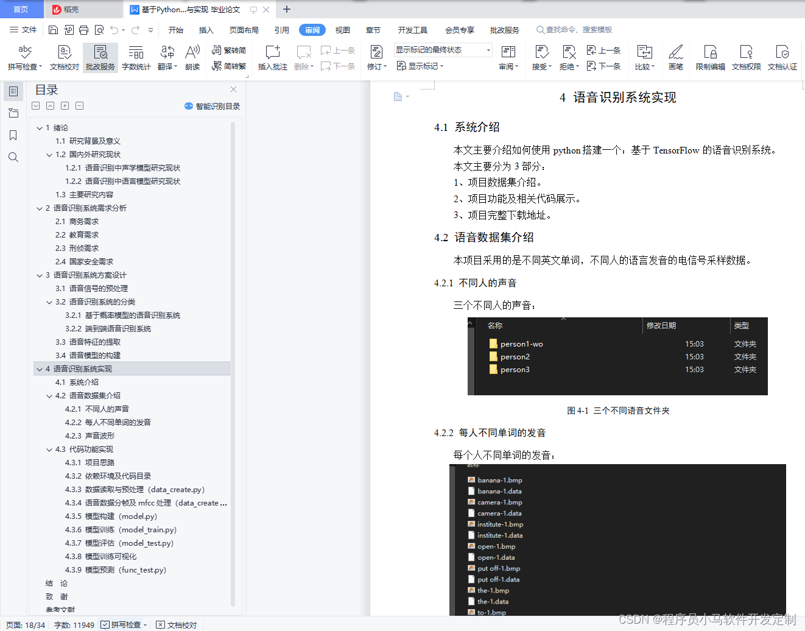Click the 智能识别目录 button
Viewport: 805px width, 631px height.
(211, 105)
